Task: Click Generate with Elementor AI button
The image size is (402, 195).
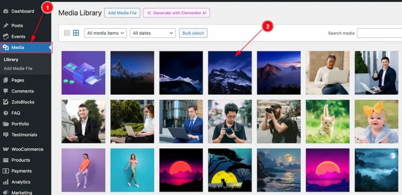Action: [x=177, y=13]
